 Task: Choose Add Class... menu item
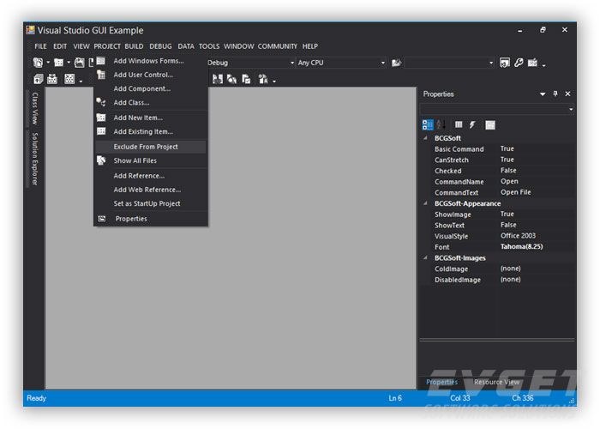(151, 103)
